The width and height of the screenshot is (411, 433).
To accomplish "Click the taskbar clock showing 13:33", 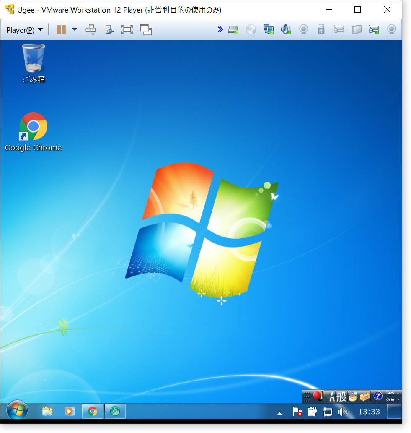I will coord(369,412).
